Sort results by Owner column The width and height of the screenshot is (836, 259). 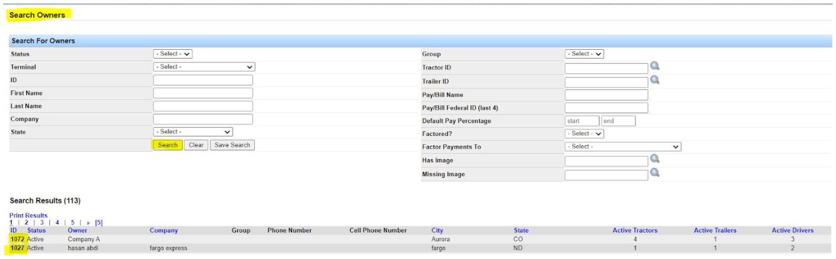[x=78, y=230]
